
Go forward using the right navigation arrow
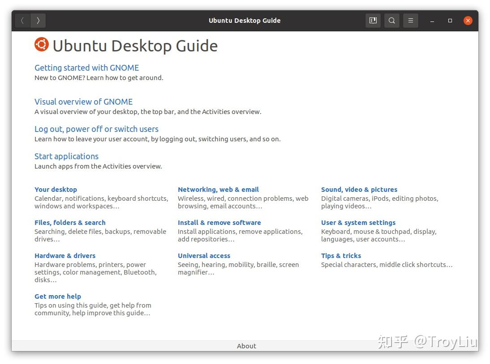[x=38, y=20]
